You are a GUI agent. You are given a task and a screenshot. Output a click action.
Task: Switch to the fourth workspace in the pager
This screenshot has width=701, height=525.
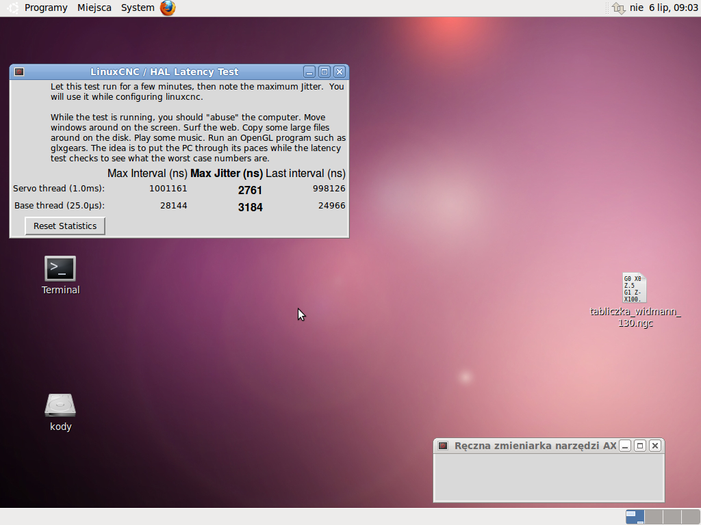click(x=690, y=517)
